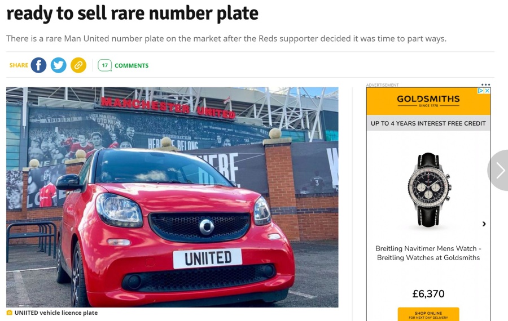
Task: Open the three-dot advertisement options menu
Action: 485,84
